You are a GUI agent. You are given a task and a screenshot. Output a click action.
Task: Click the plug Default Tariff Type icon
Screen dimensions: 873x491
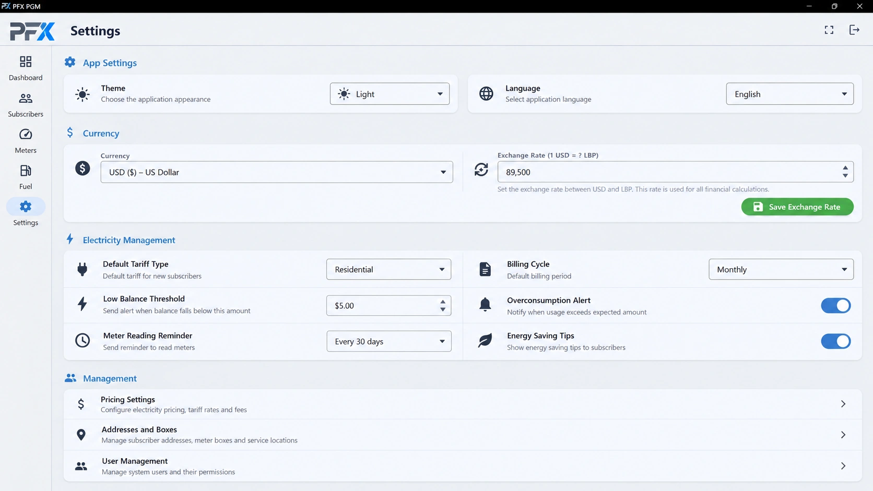[82, 269]
